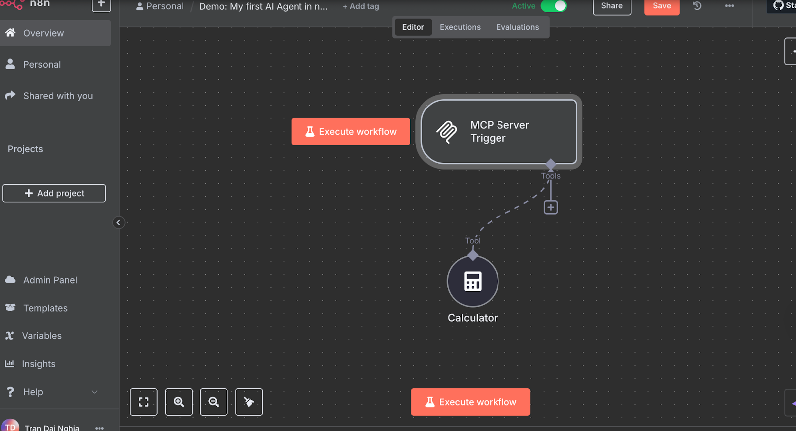Zoom out on the canvas
The height and width of the screenshot is (431, 796).
pyautogui.click(x=214, y=402)
